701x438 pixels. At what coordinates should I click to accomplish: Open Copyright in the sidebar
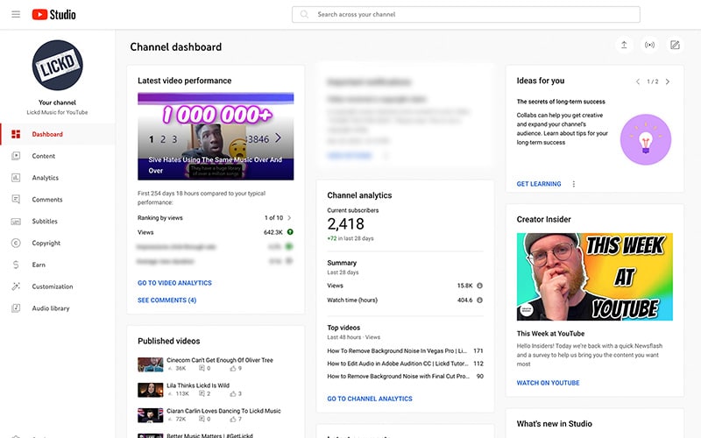click(57, 243)
